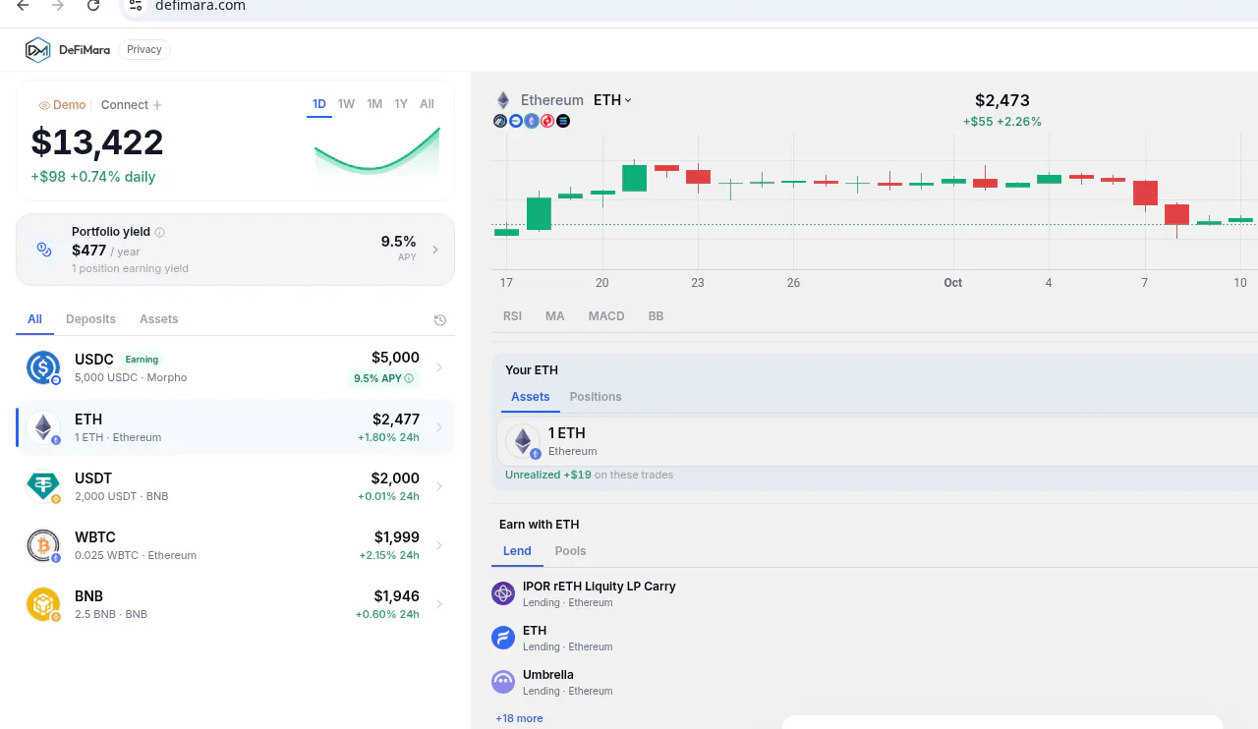This screenshot has height=729, width=1258.
Task: Select the Base chain icon under Ethereum
Action: click(x=516, y=121)
